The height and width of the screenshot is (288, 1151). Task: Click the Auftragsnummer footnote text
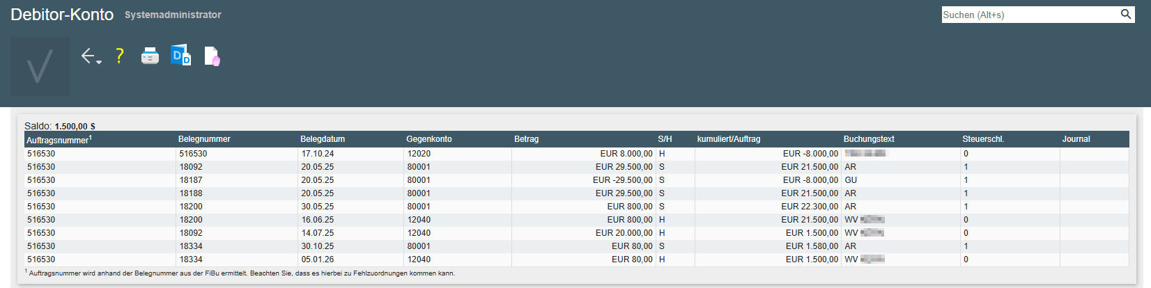pyautogui.click(x=240, y=273)
